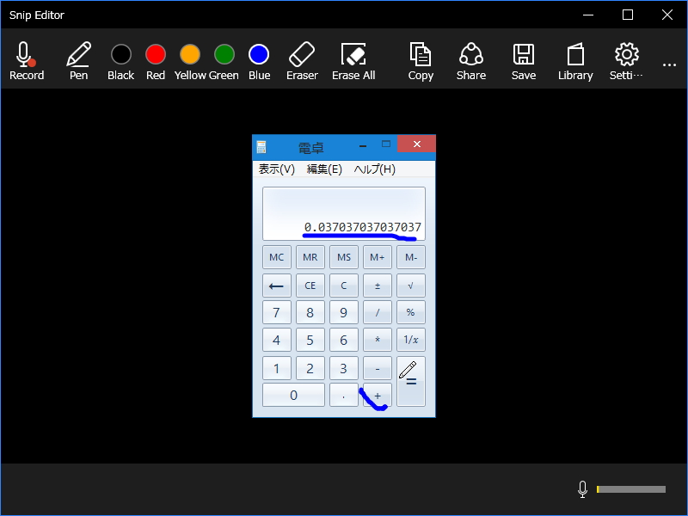Click the MS memory store button
The image size is (688, 516).
pos(343,257)
